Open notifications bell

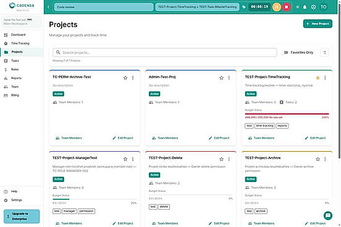(x=305, y=7)
